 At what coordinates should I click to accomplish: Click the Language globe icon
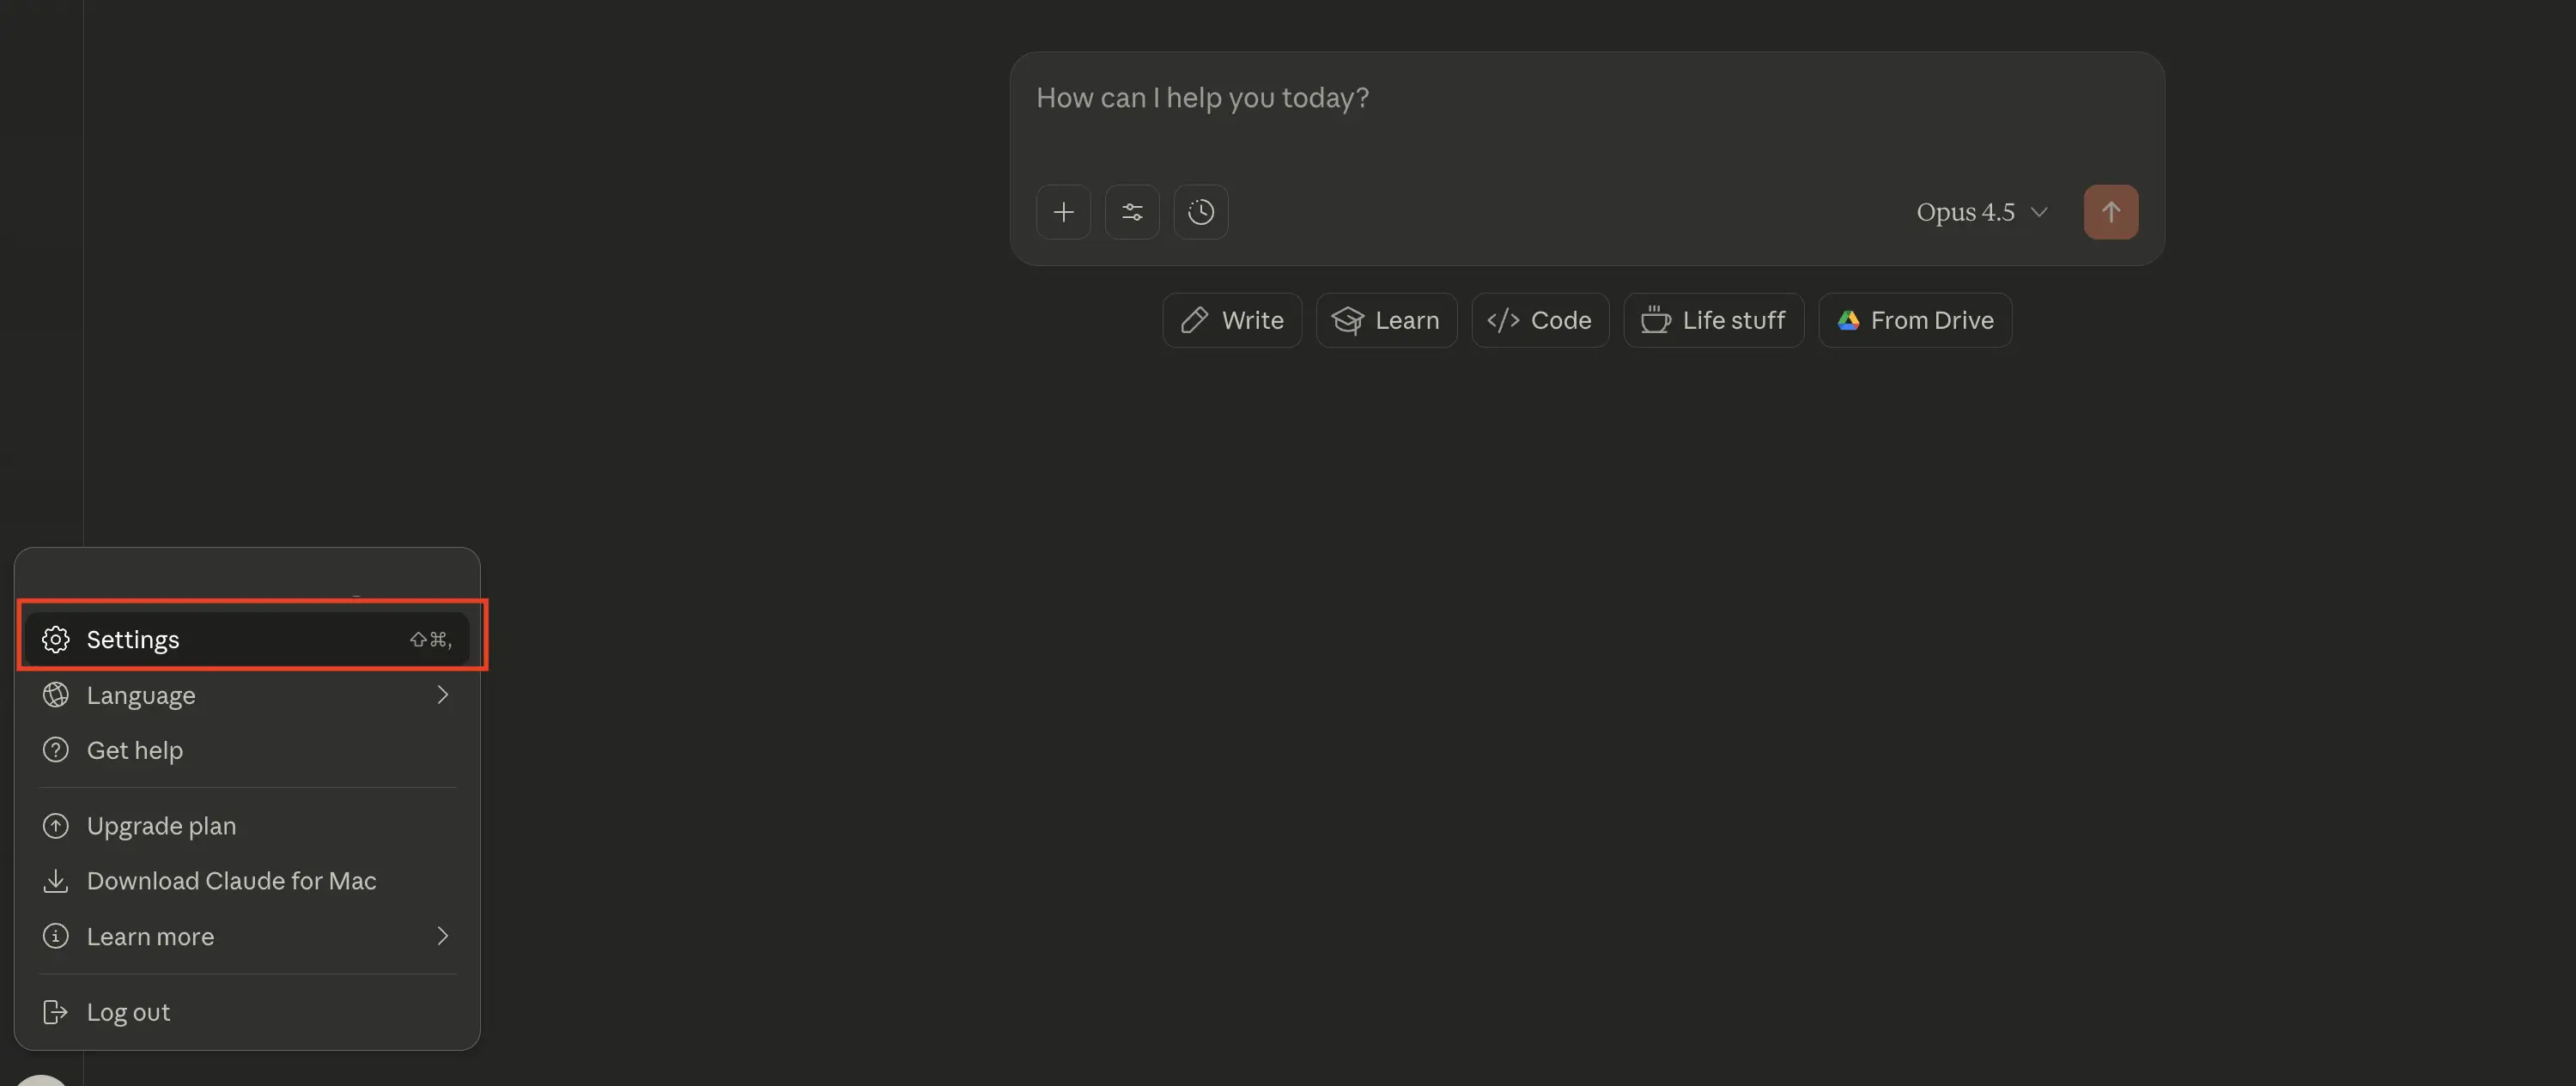pos(56,695)
